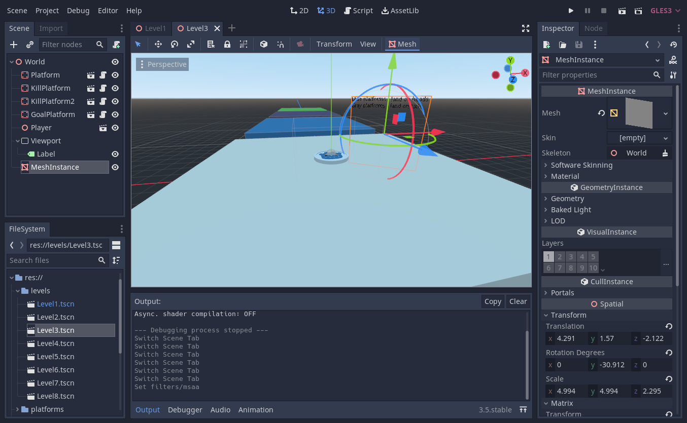Collapse the World node tree
The height and width of the screenshot is (423, 687).
click(x=11, y=62)
